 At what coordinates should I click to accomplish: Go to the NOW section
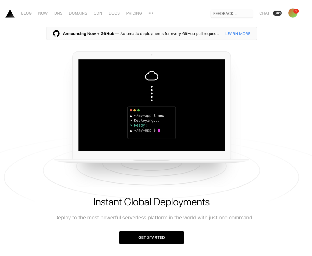coord(43,13)
